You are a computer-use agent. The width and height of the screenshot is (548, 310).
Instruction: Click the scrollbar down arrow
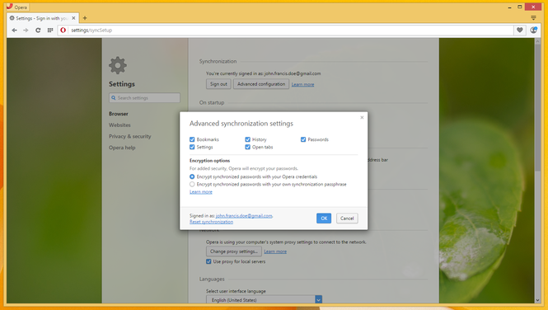(x=537, y=300)
